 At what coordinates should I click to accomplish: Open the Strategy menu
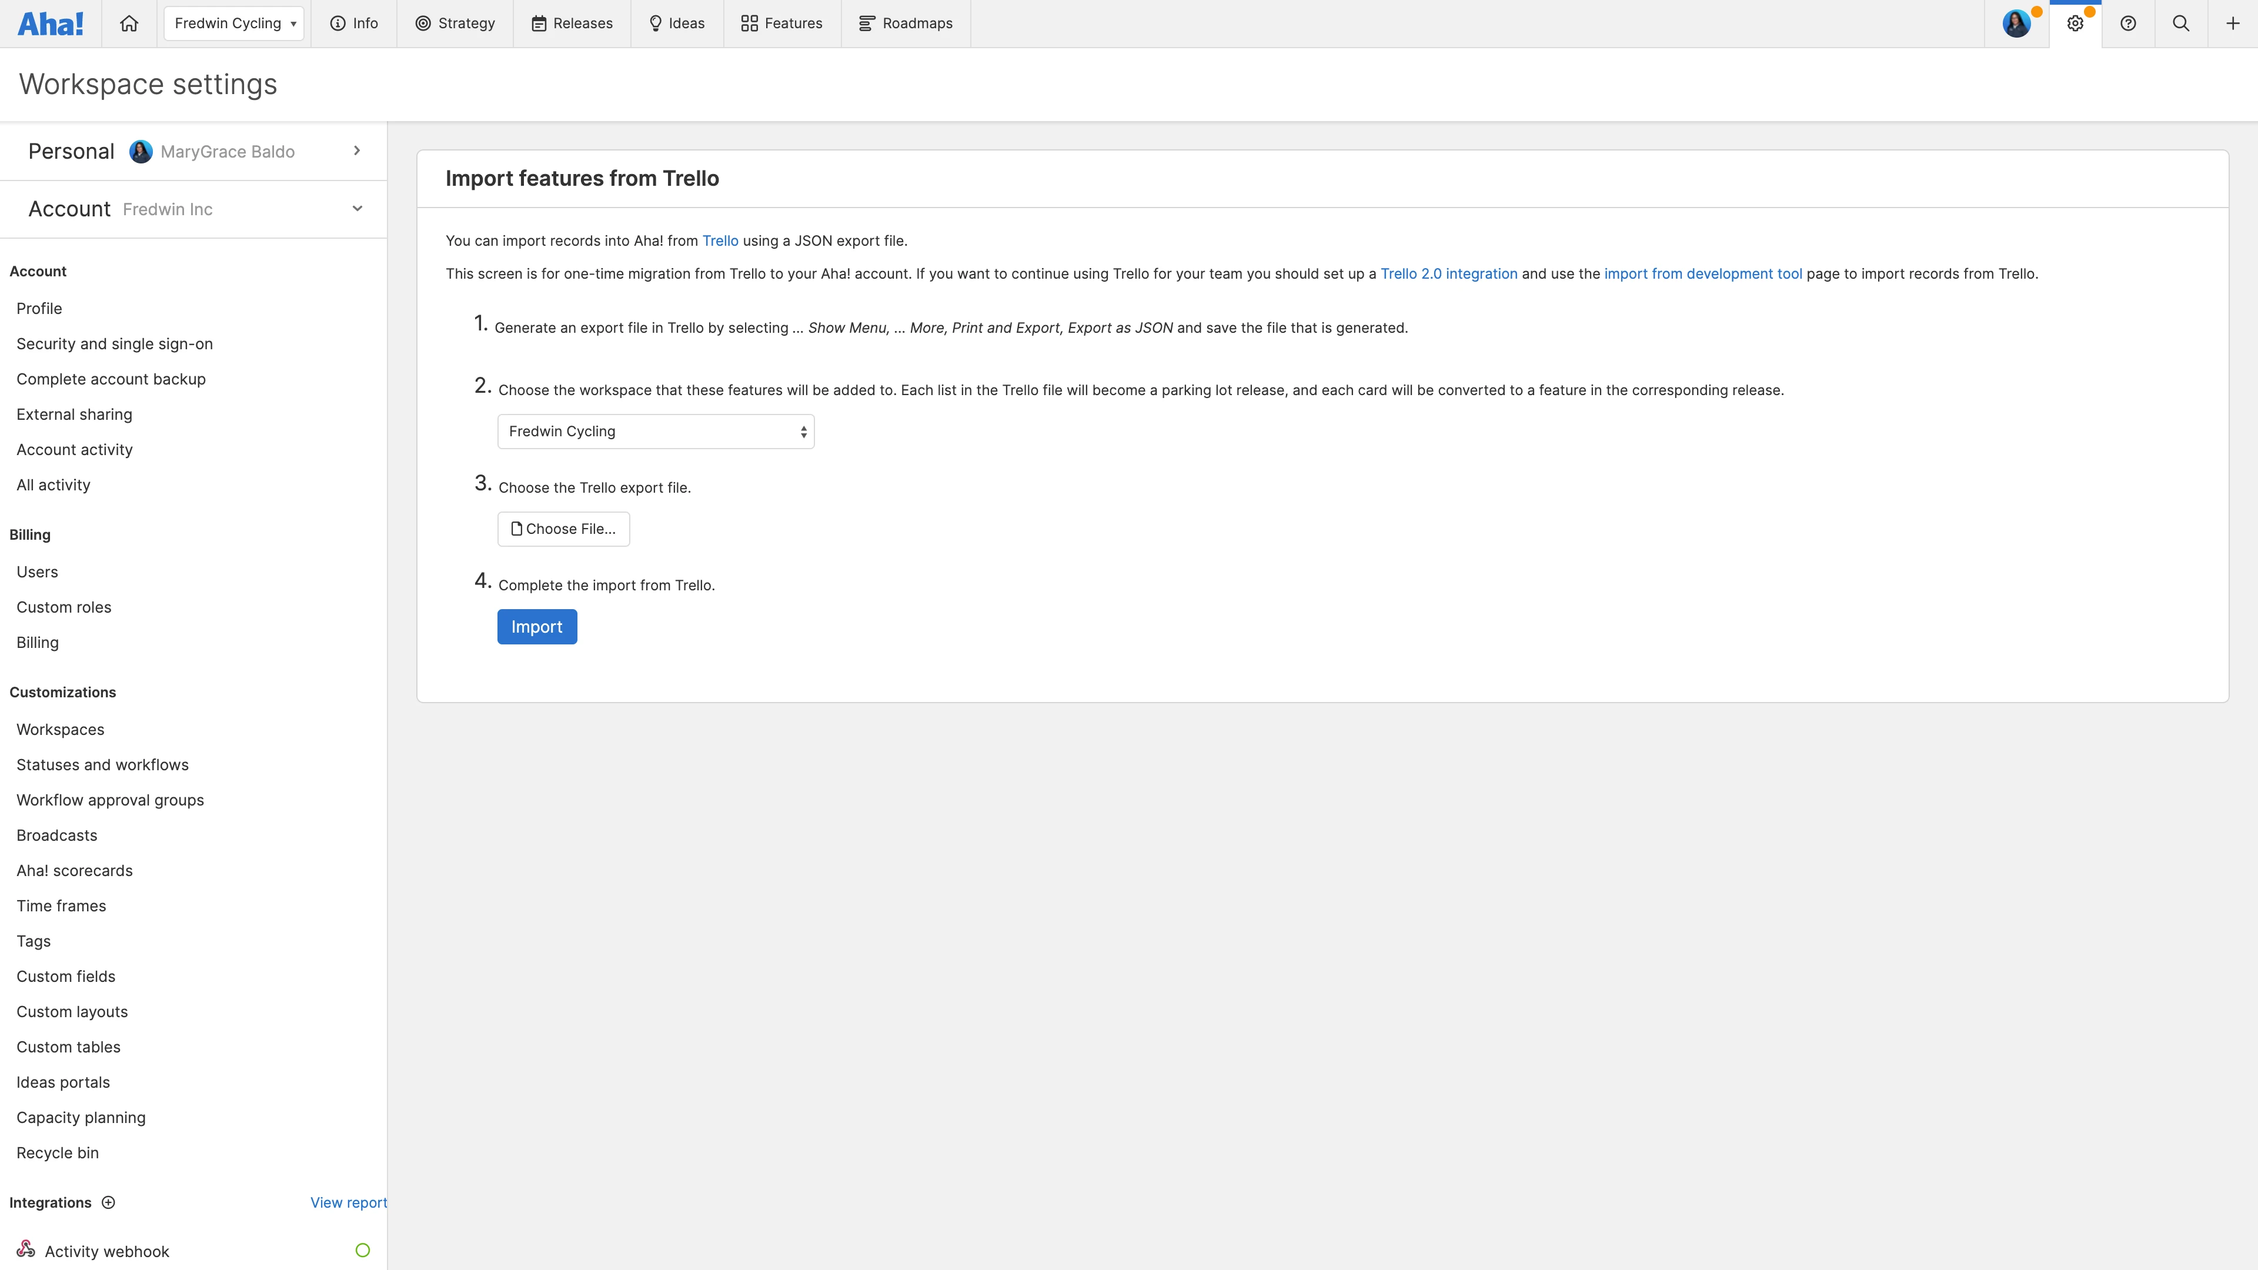tap(455, 24)
